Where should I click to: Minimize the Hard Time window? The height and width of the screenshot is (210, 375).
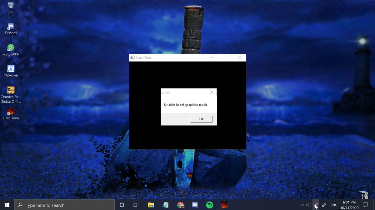[212, 58]
